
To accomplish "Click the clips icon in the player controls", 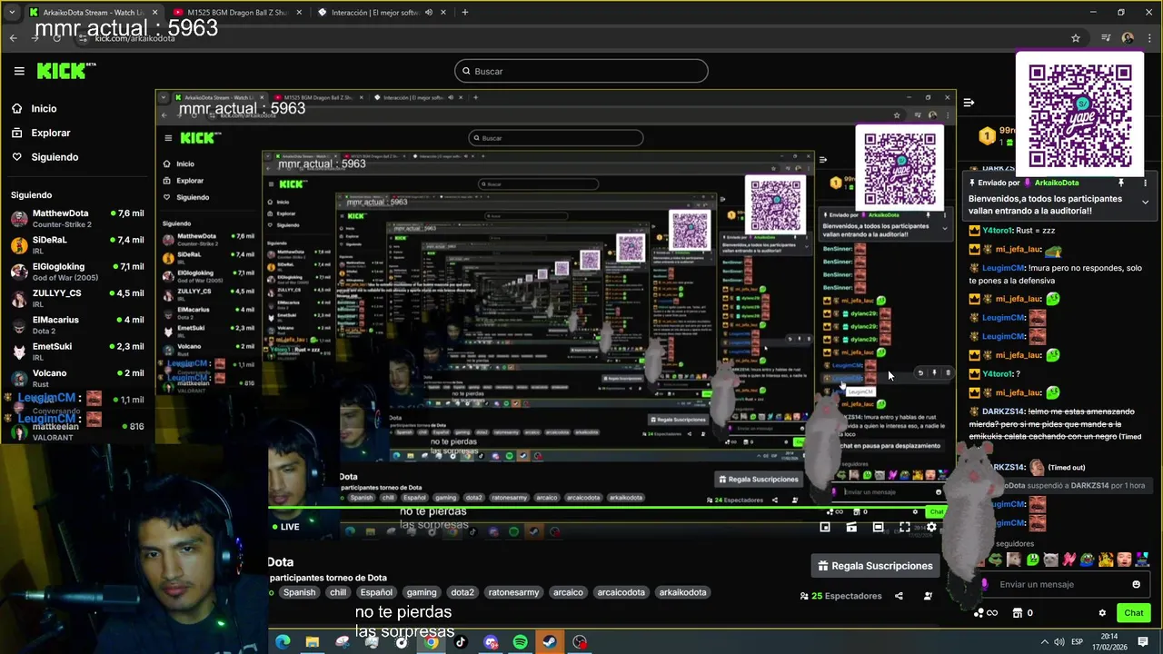I will click(851, 527).
